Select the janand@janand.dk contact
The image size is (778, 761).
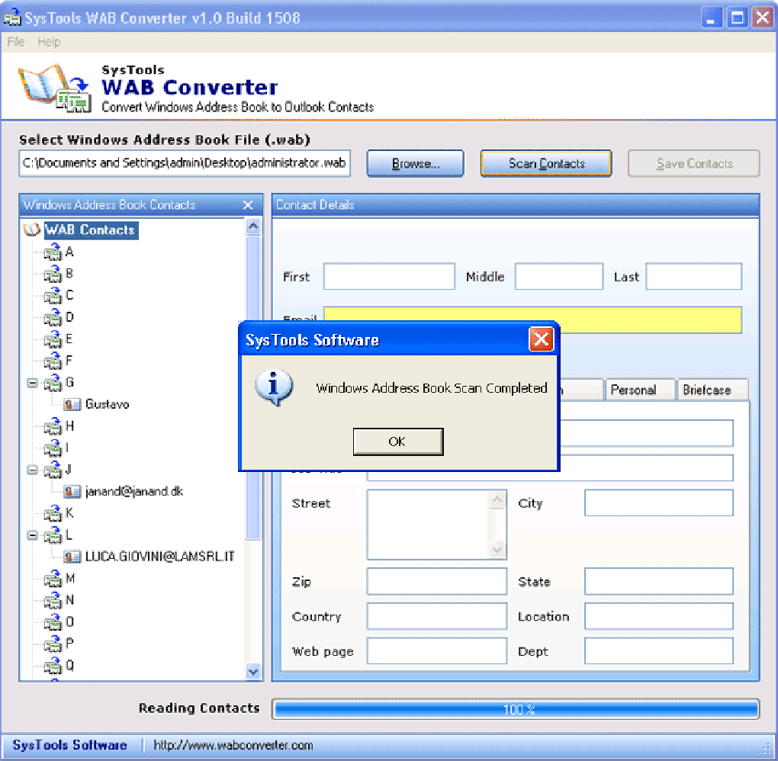tap(134, 492)
